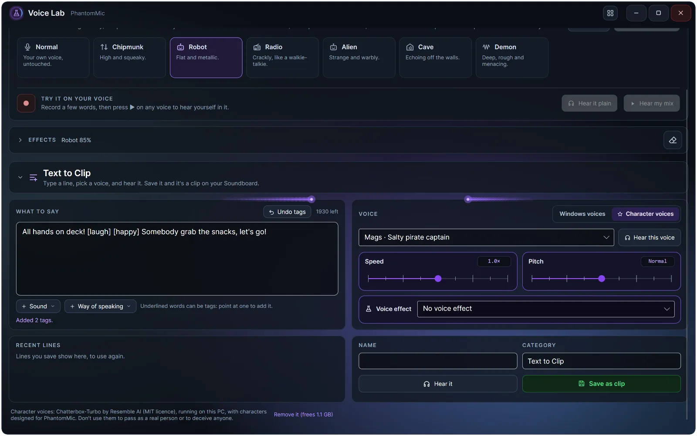Select the Normal voice preset

click(53, 58)
